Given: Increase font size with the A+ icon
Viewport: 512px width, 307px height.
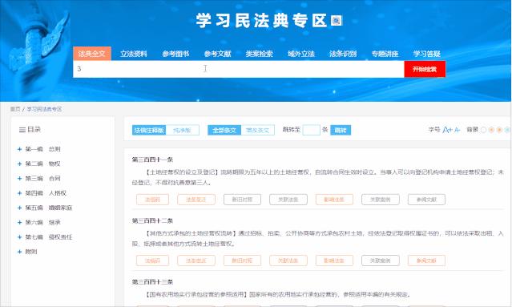Looking at the screenshot, I should [x=447, y=130].
